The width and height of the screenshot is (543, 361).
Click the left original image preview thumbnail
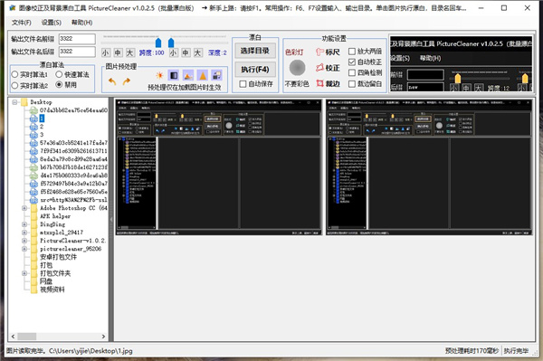point(219,167)
